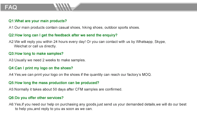Select question Q5 about mass production time
This screenshot has height=115, width=197.
(x=54, y=83)
